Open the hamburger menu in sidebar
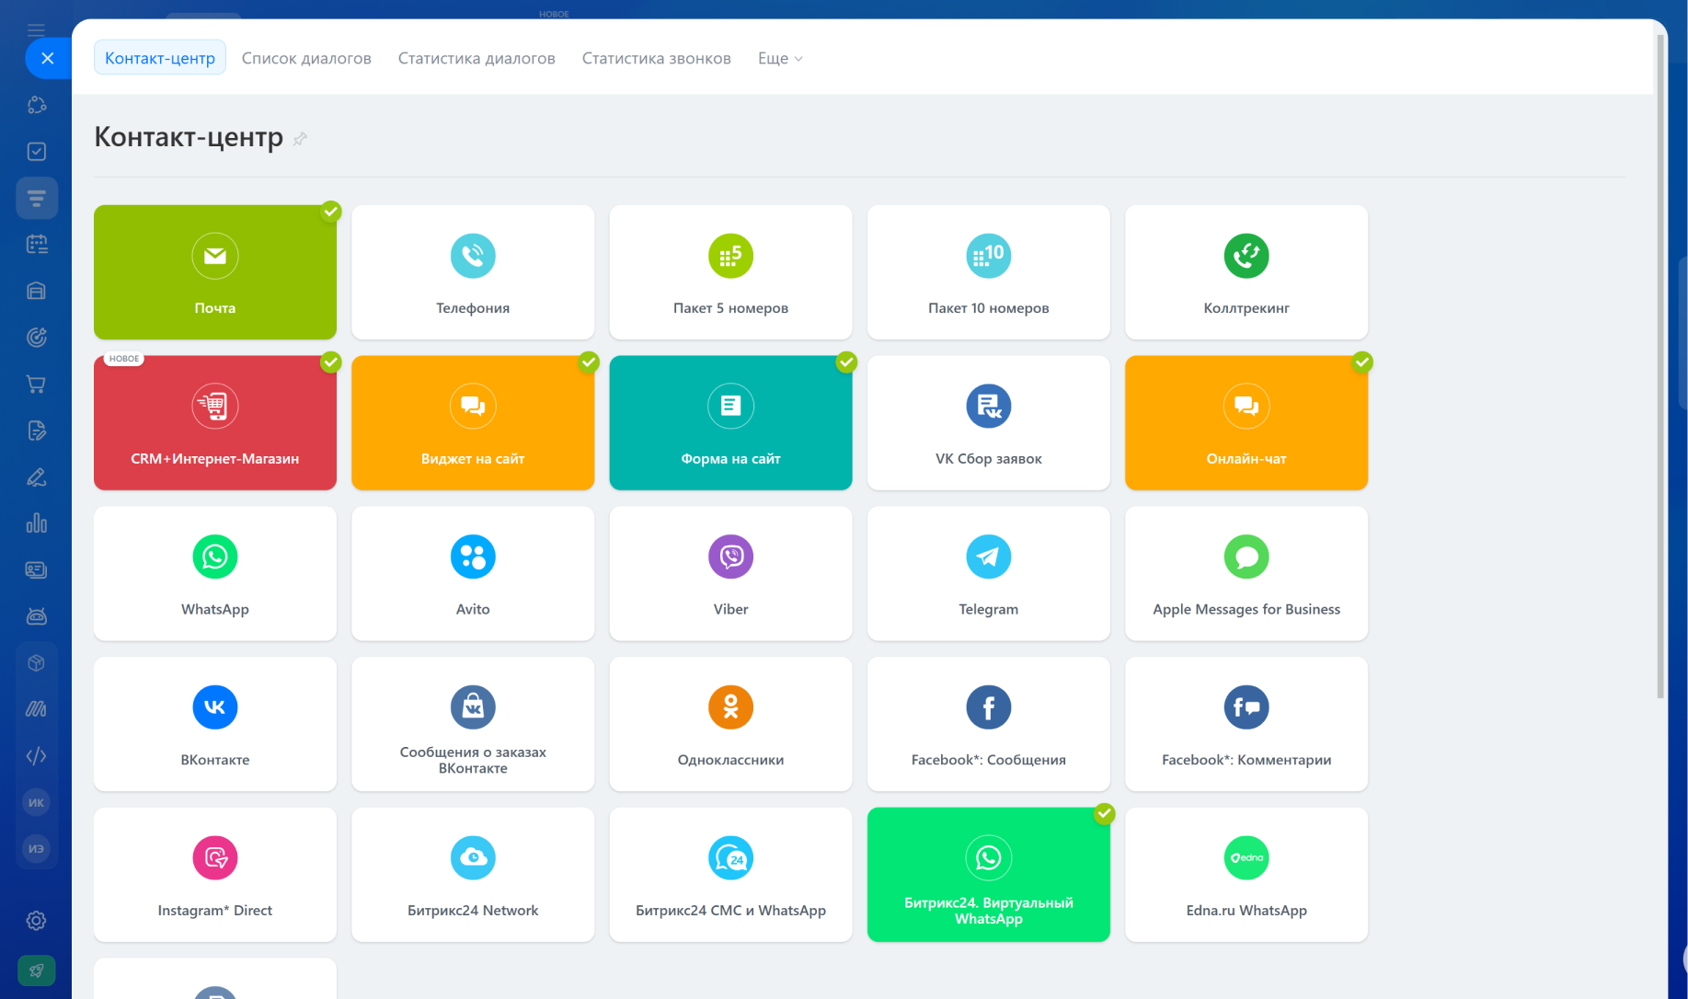The width and height of the screenshot is (1688, 999). [36, 30]
